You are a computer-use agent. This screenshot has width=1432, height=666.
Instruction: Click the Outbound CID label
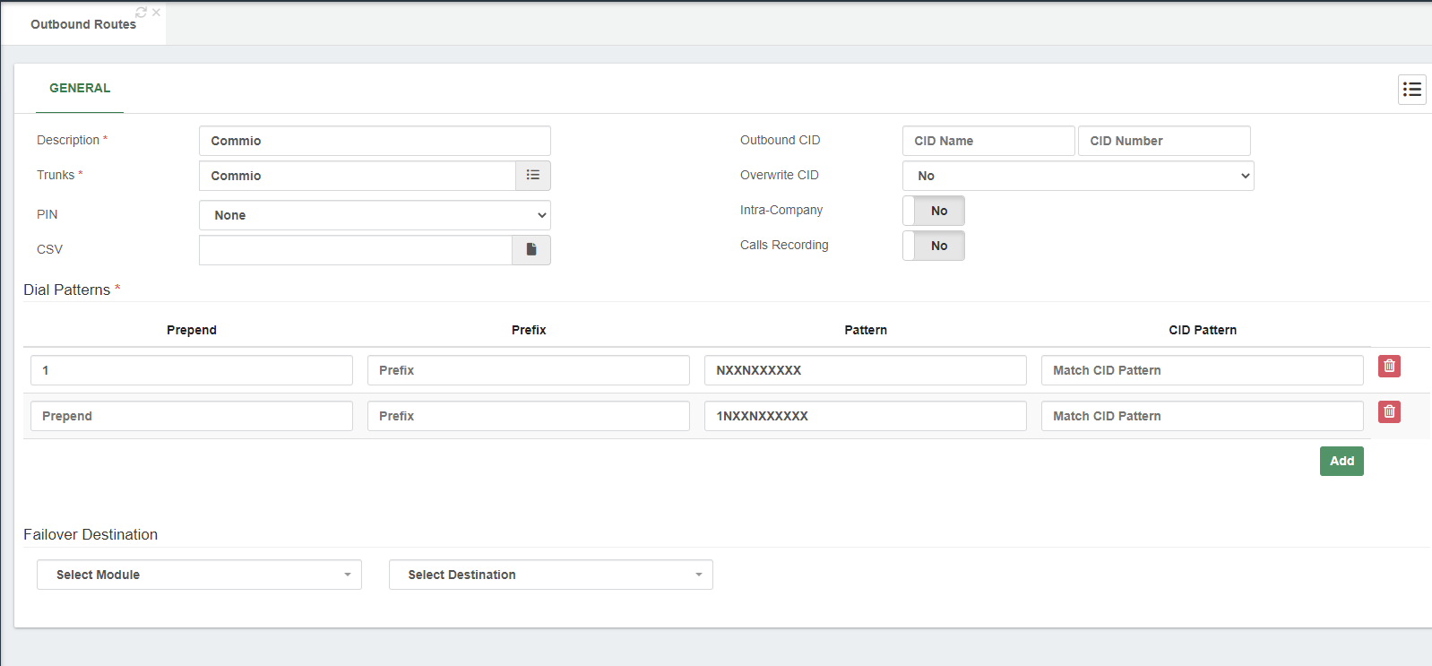tap(781, 140)
